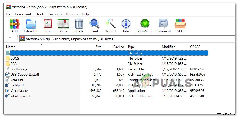Open the Favorites menu

(x=55, y=14)
